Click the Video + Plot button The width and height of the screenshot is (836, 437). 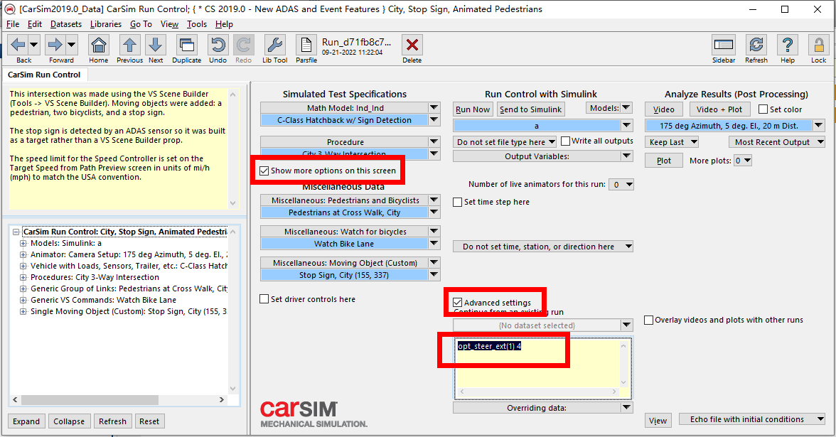719,109
